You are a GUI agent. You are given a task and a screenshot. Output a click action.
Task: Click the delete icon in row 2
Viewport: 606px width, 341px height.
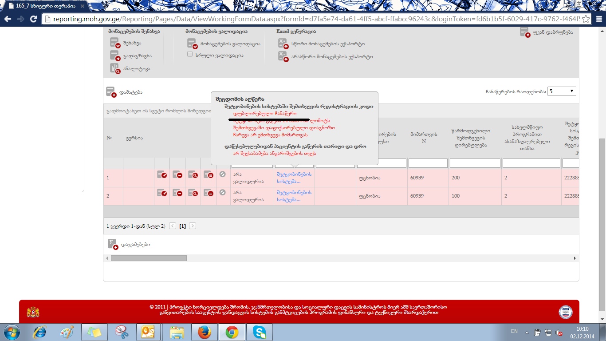coord(177,193)
